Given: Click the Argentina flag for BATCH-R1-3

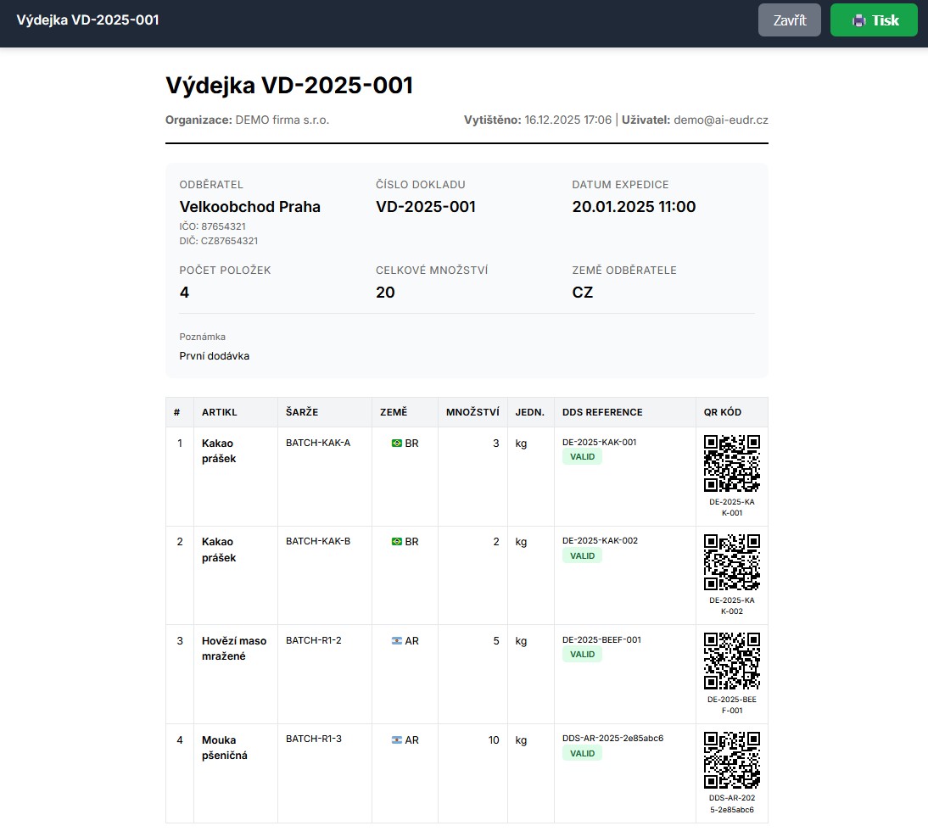Looking at the screenshot, I should click(396, 739).
